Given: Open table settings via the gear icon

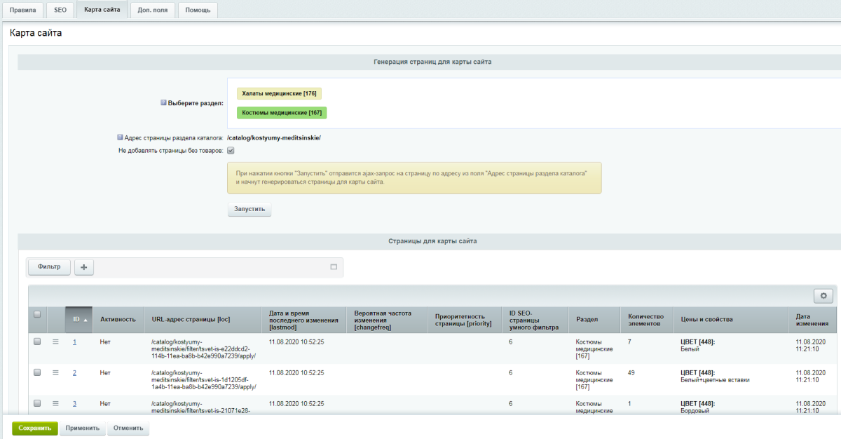Looking at the screenshot, I should [823, 296].
